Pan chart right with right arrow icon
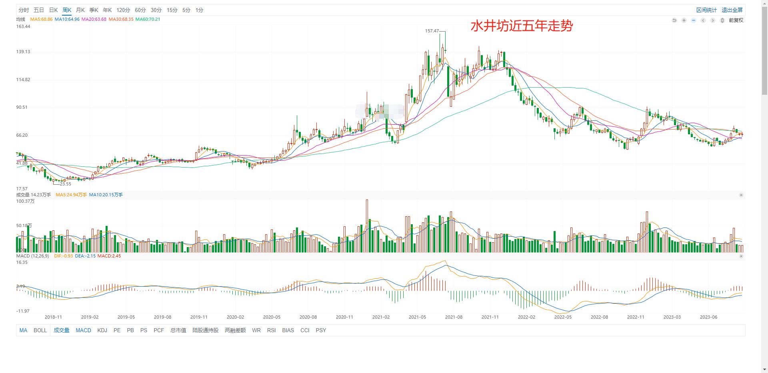 (712, 20)
